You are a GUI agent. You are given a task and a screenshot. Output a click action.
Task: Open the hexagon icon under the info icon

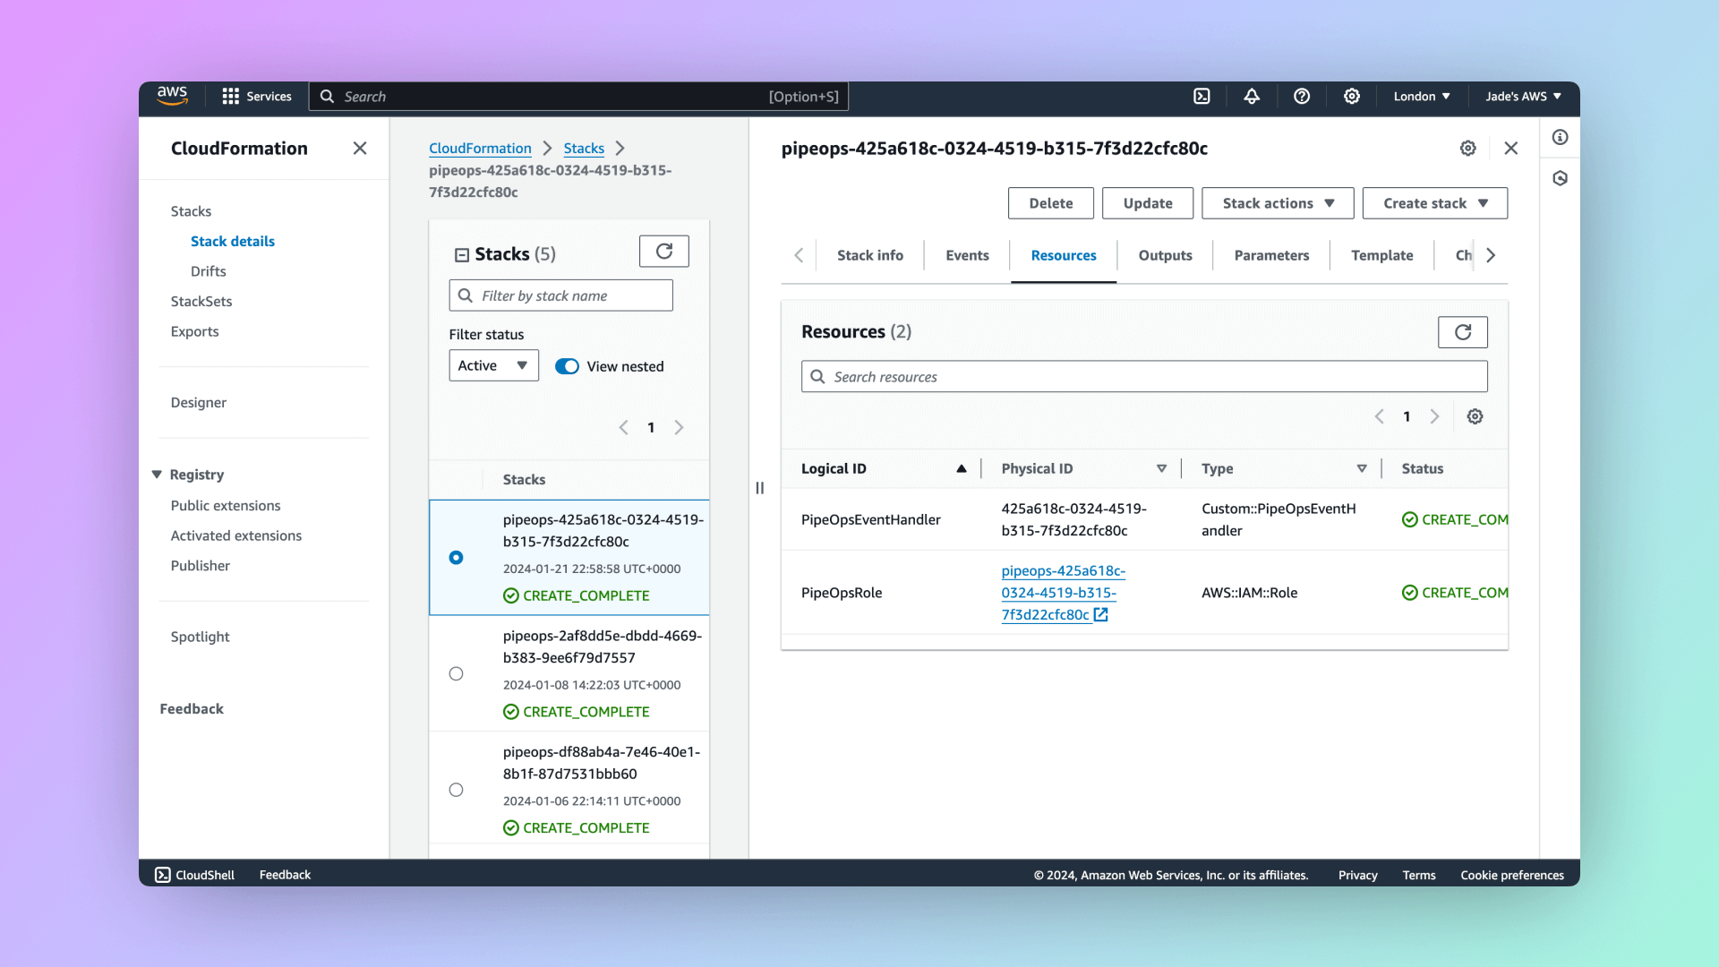(x=1561, y=178)
